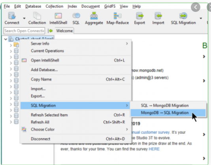This screenshot has width=211, height=165.
Task: Choose Server Info from the context menu
Action: [x=75, y=44]
